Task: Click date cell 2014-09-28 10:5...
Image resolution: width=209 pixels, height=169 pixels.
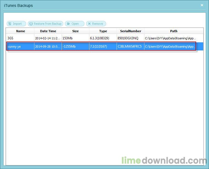Action: click(48, 47)
